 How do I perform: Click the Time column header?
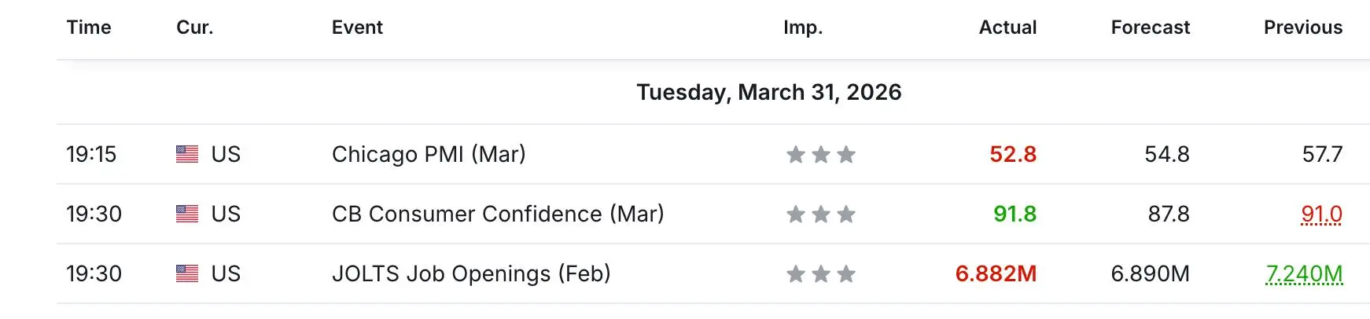tap(89, 27)
